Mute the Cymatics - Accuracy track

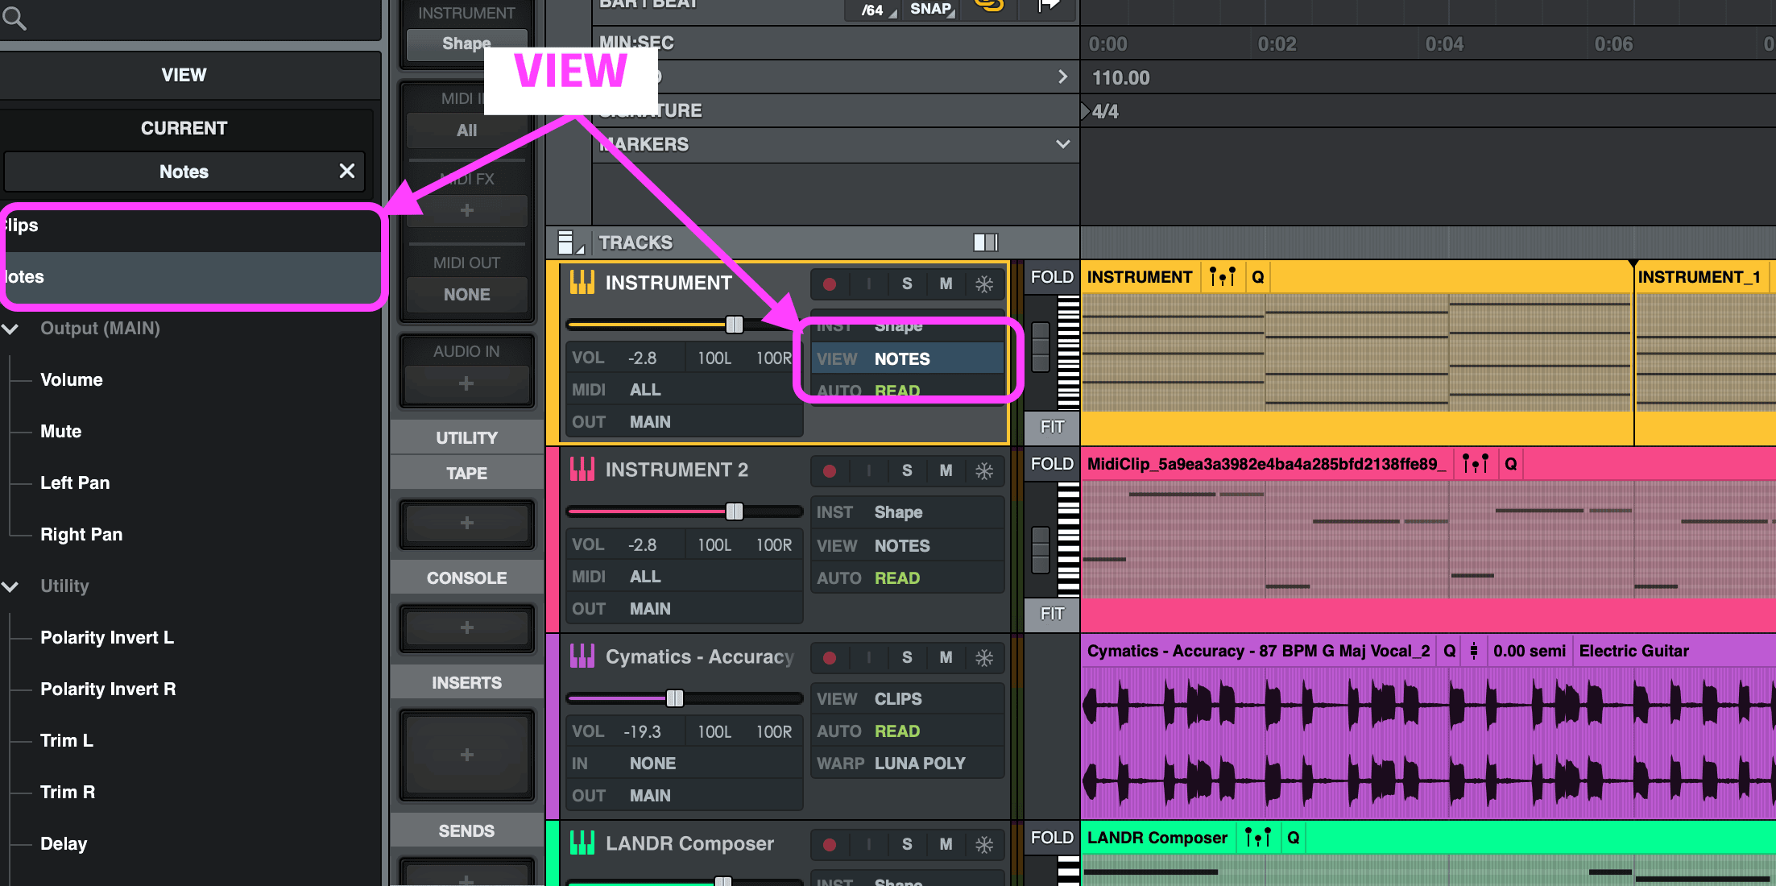point(946,658)
